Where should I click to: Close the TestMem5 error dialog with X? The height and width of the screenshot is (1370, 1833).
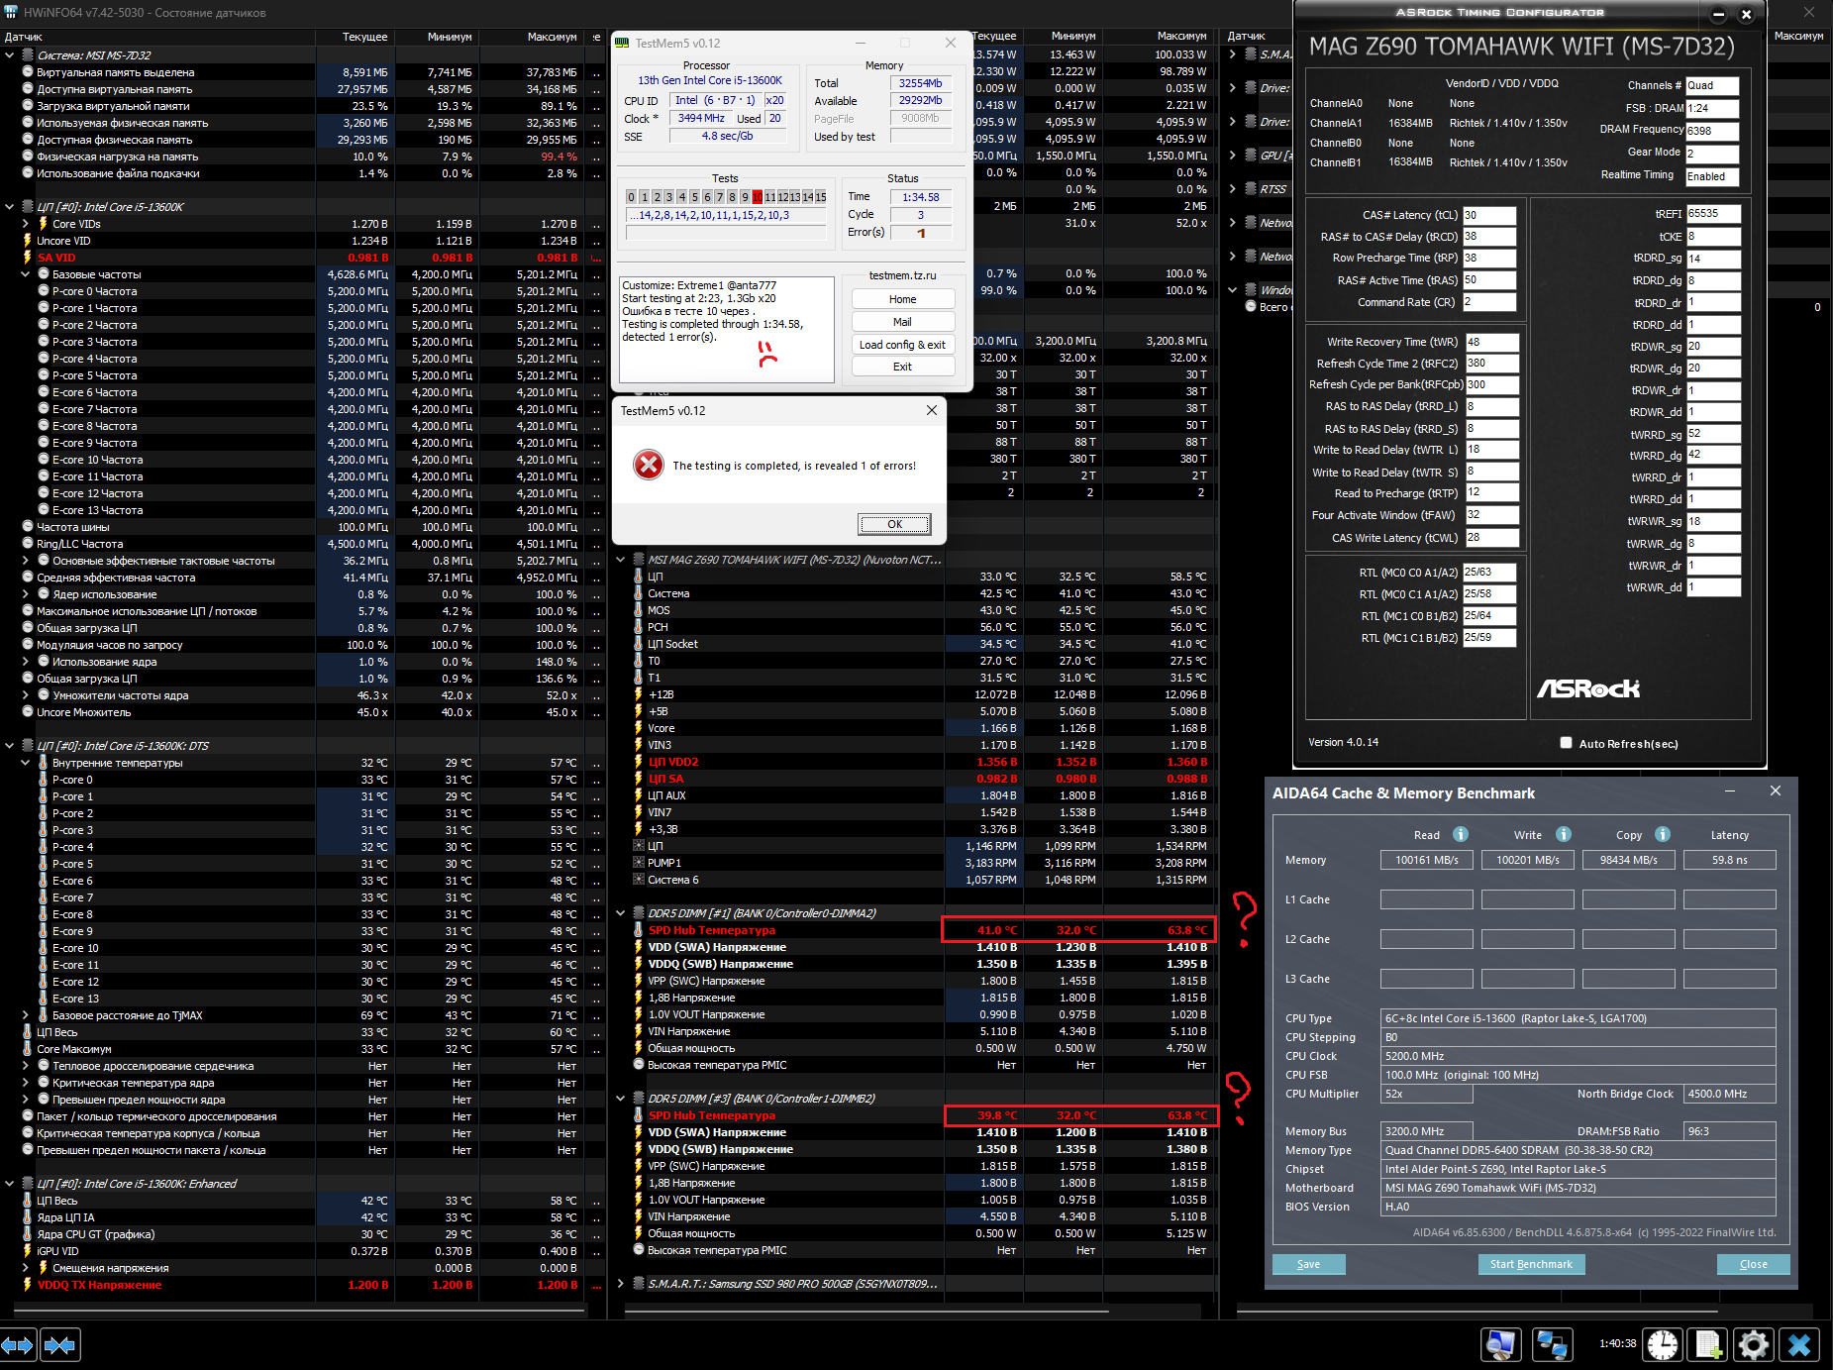(931, 410)
